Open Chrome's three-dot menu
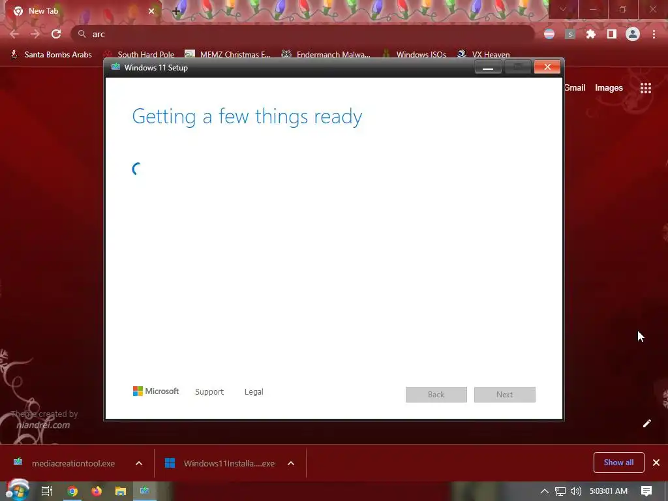The height and width of the screenshot is (501, 668). point(654,34)
